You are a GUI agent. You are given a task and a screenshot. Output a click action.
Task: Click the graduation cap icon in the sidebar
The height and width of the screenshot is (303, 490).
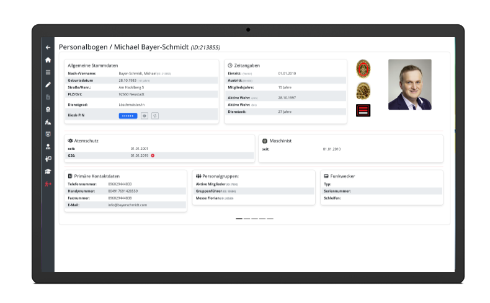[48, 172]
